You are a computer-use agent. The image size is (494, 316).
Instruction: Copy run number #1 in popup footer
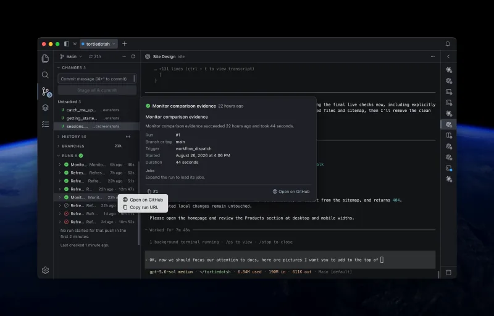pos(153,192)
